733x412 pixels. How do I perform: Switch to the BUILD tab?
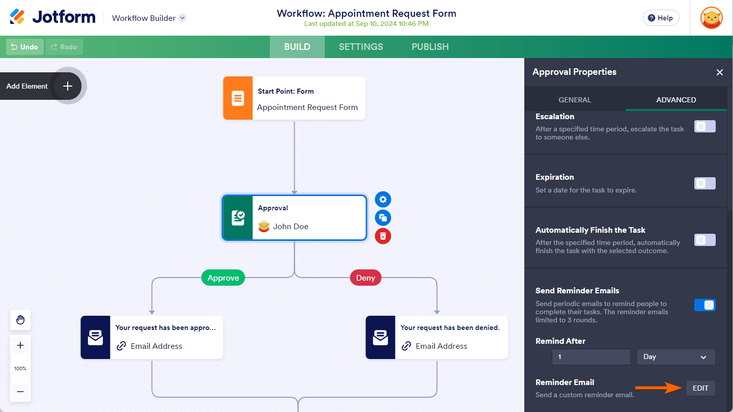pos(297,47)
